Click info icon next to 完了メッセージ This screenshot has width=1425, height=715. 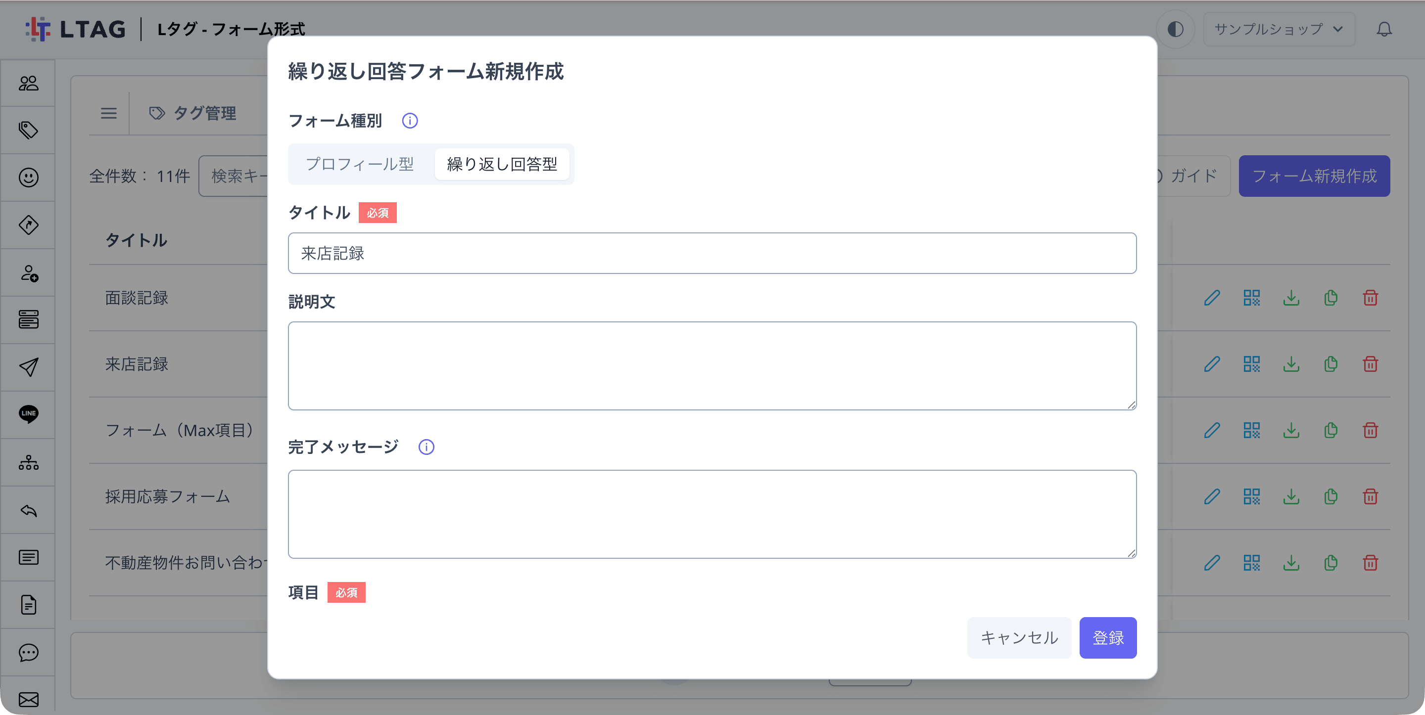(x=427, y=447)
